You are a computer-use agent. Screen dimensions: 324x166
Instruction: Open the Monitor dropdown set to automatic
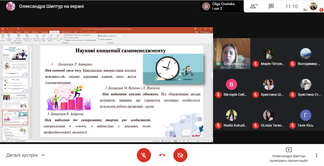(x=115, y=36)
